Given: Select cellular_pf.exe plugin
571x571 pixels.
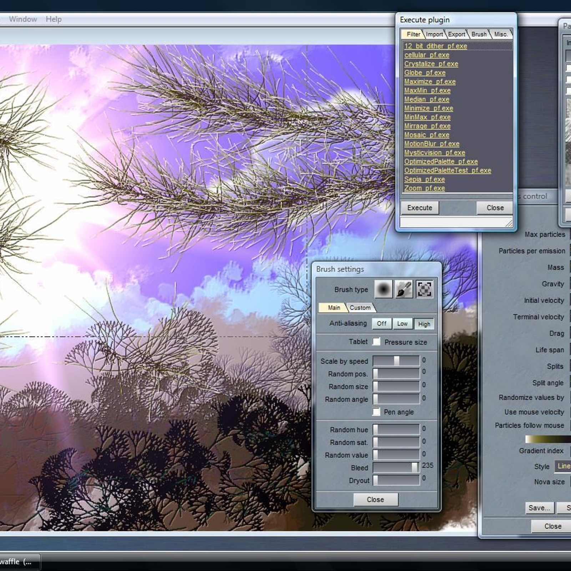Looking at the screenshot, I should point(427,55).
